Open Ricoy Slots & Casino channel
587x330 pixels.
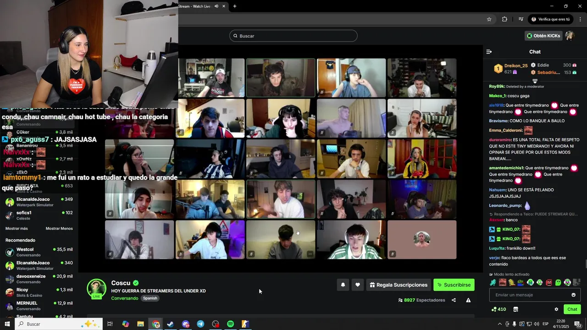tap(39, 292)
